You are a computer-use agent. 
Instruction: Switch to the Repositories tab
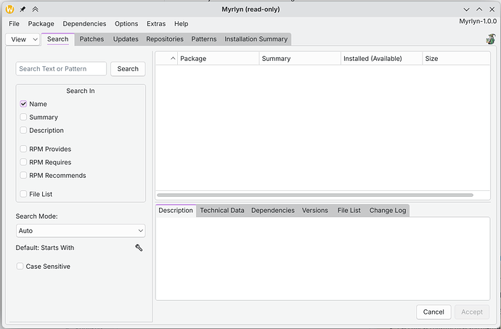tap(165, 39)
